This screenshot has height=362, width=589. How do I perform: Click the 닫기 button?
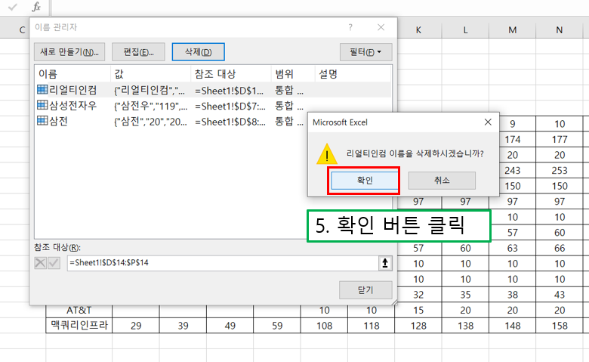(365, 289)
